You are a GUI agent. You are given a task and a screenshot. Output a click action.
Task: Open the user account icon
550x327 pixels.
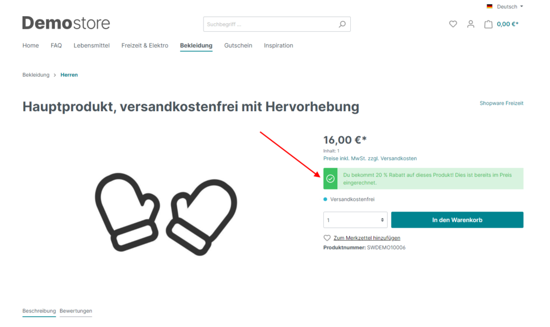tap(471, 24)
